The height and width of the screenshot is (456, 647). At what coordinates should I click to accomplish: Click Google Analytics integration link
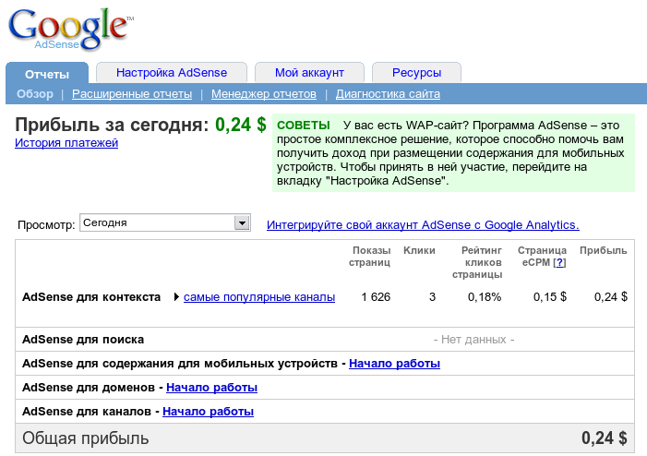423,224
